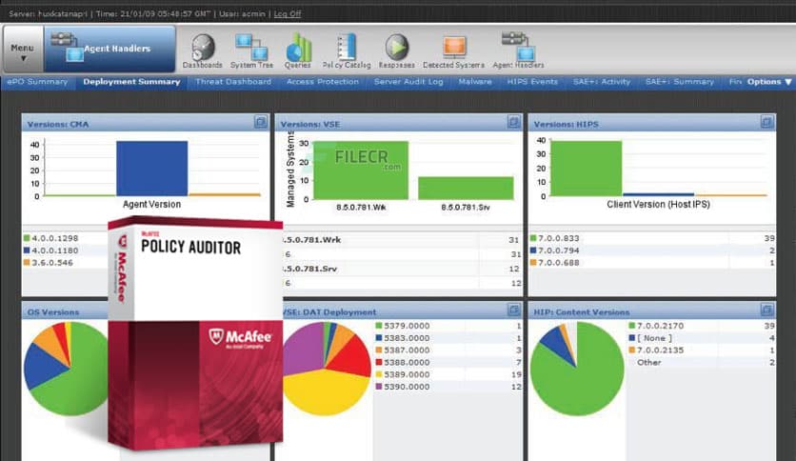Select the 4.0.0.1298 agent version row
Viewport: 796px width, 461px height.
(65, 238)
